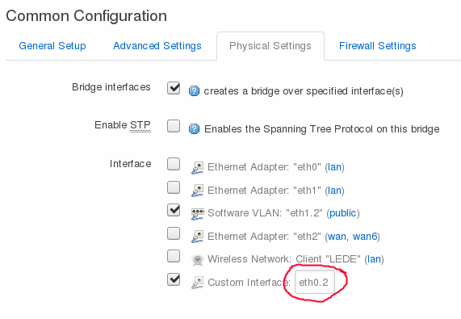The image size is (461, 319).
Task: Uncheck the Custom Interface checkbox
Action: click(x=174, y=279)
